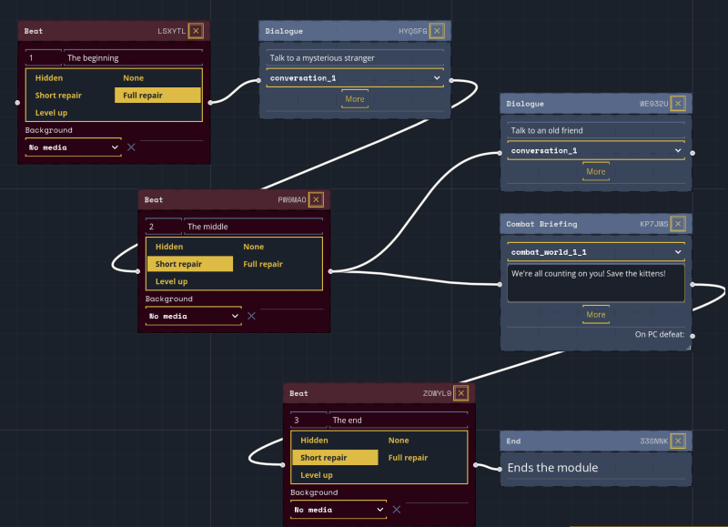Click More in mysterious stranger dialogue

tap(355, 99)
